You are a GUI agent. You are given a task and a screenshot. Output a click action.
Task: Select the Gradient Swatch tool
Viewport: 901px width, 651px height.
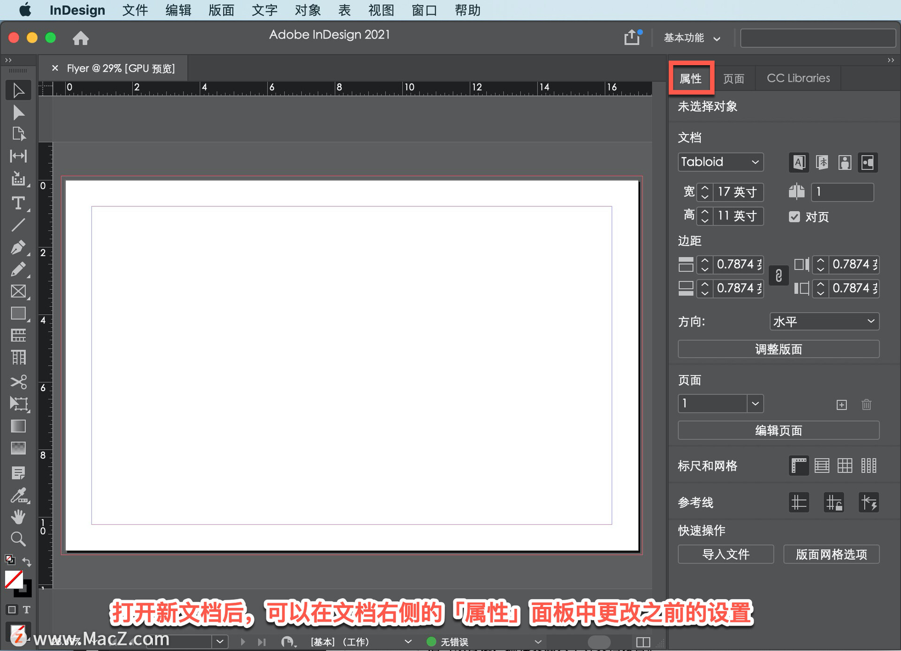[18, 426]
